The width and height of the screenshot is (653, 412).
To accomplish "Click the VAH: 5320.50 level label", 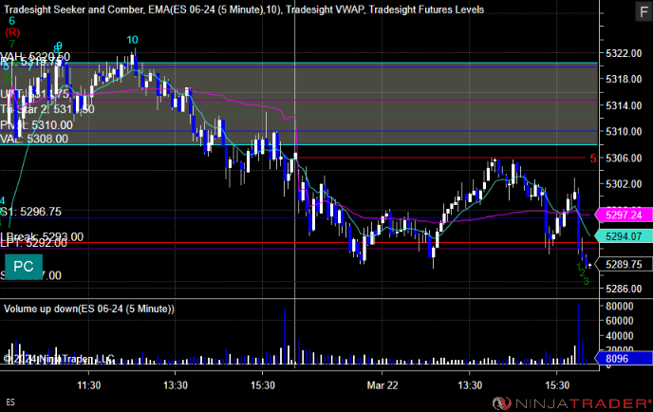I will click(35, 56).
